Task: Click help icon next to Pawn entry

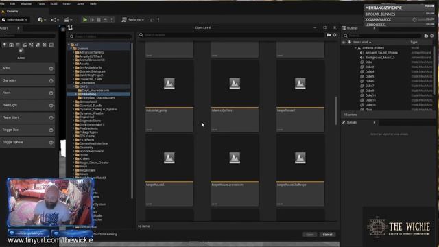Action: 51,93
